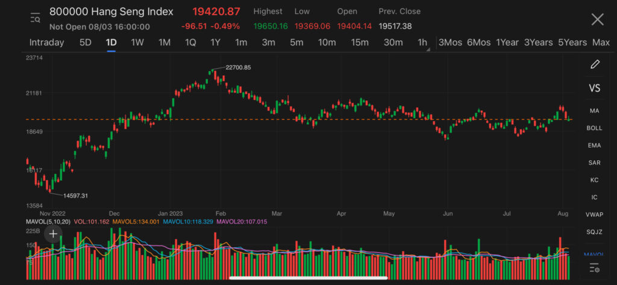Toggle the SQJZ indicator

pos(594,232)
